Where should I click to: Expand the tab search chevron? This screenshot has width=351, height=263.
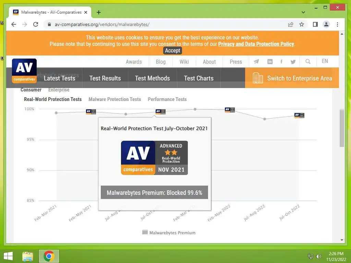point(303,12)
